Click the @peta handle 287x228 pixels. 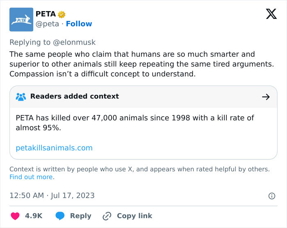(47, 24)
